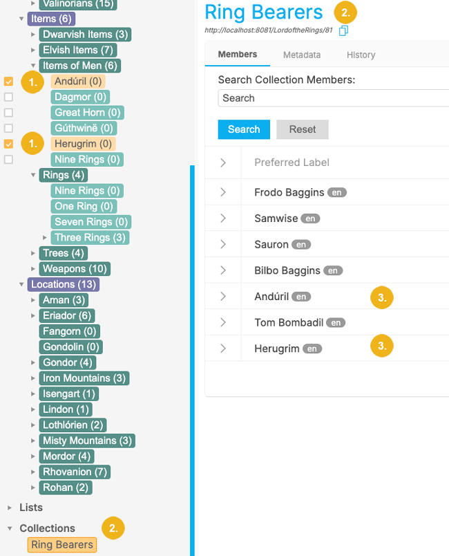449x556 pixels.
Task: Open the History tab
Action: tap(361, 55)
